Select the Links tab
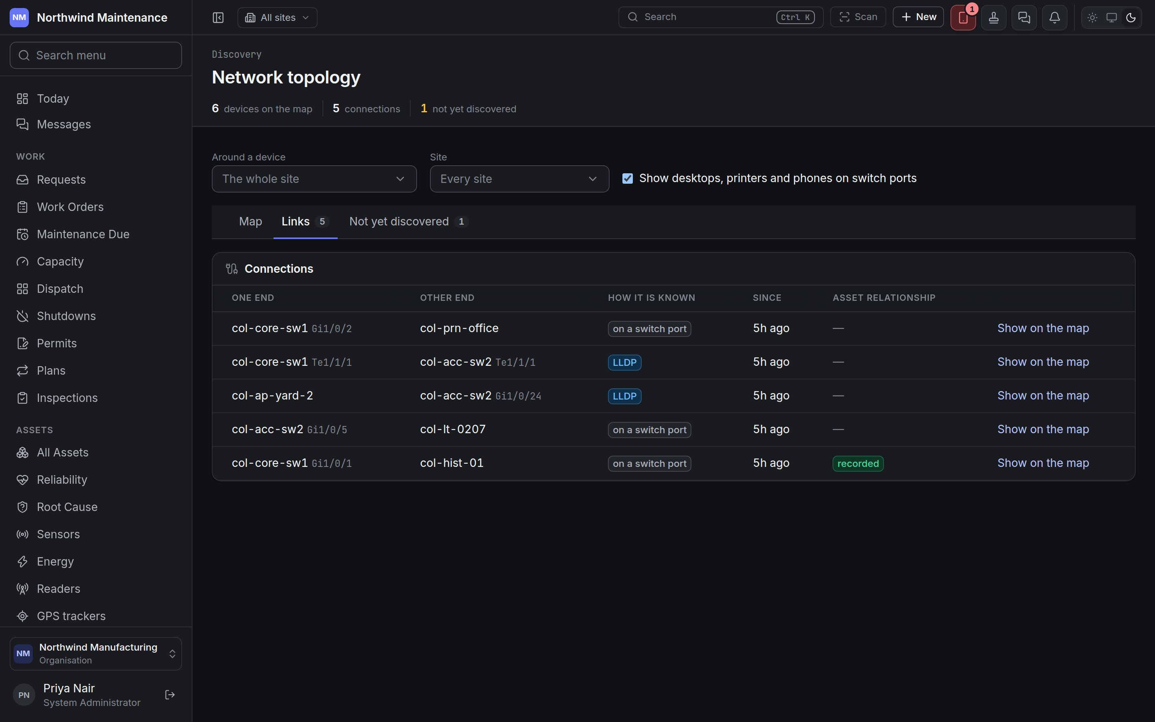1155x722 pixels. pyautogui.click(x=305, y=221)
